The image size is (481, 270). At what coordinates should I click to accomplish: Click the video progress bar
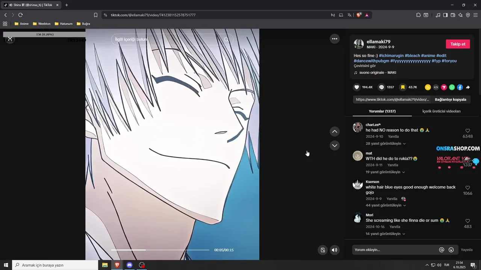pos(160,250)
